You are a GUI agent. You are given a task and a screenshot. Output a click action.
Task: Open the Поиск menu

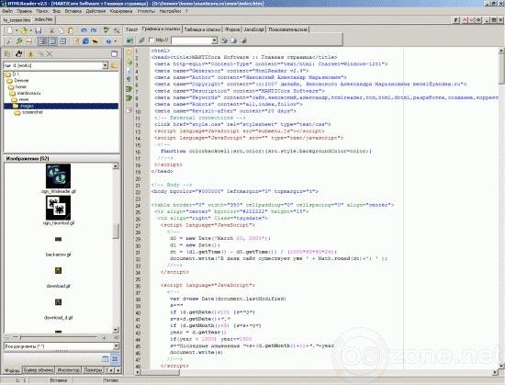coord(42,11)
